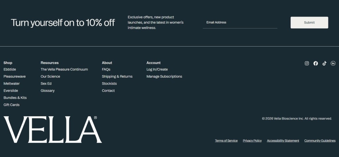Open the Privacy Policy link
Viewport: 339px width, 157px height.
(252, 141)
